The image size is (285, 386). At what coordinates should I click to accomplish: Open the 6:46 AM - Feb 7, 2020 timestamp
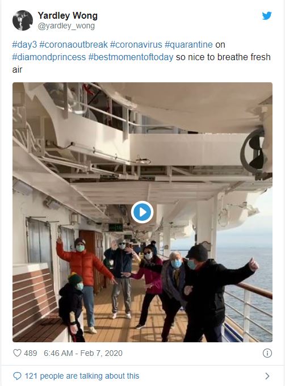pos(83,353)
